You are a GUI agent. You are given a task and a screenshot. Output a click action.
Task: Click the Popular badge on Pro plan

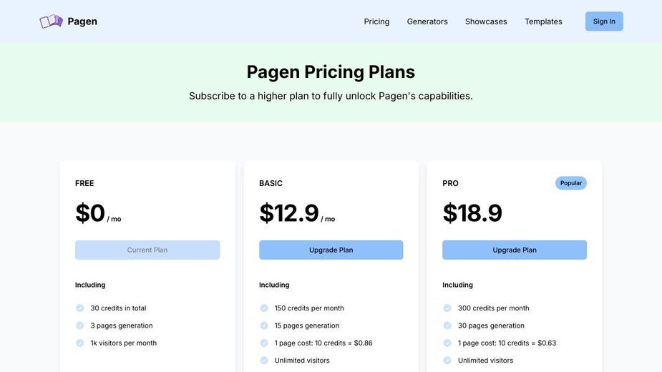[571, 183]
